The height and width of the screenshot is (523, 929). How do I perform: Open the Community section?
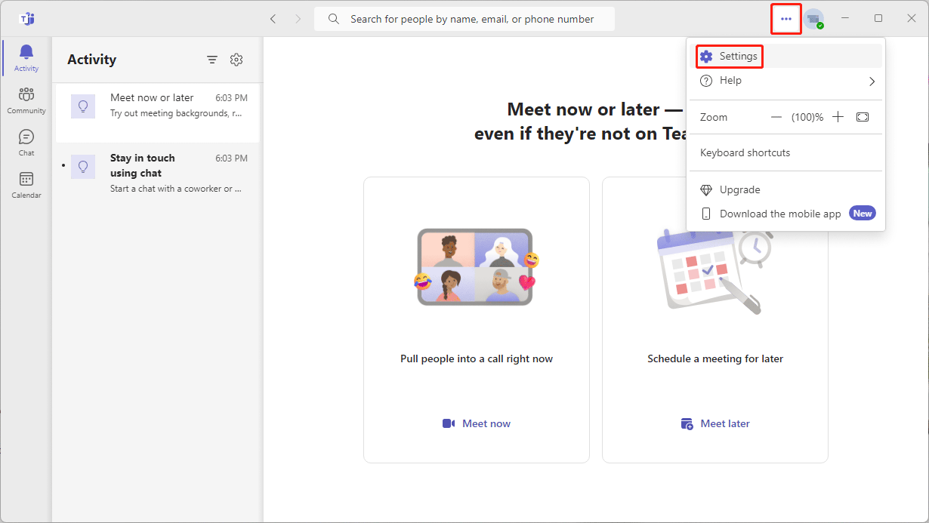click(x=26, y=100)
